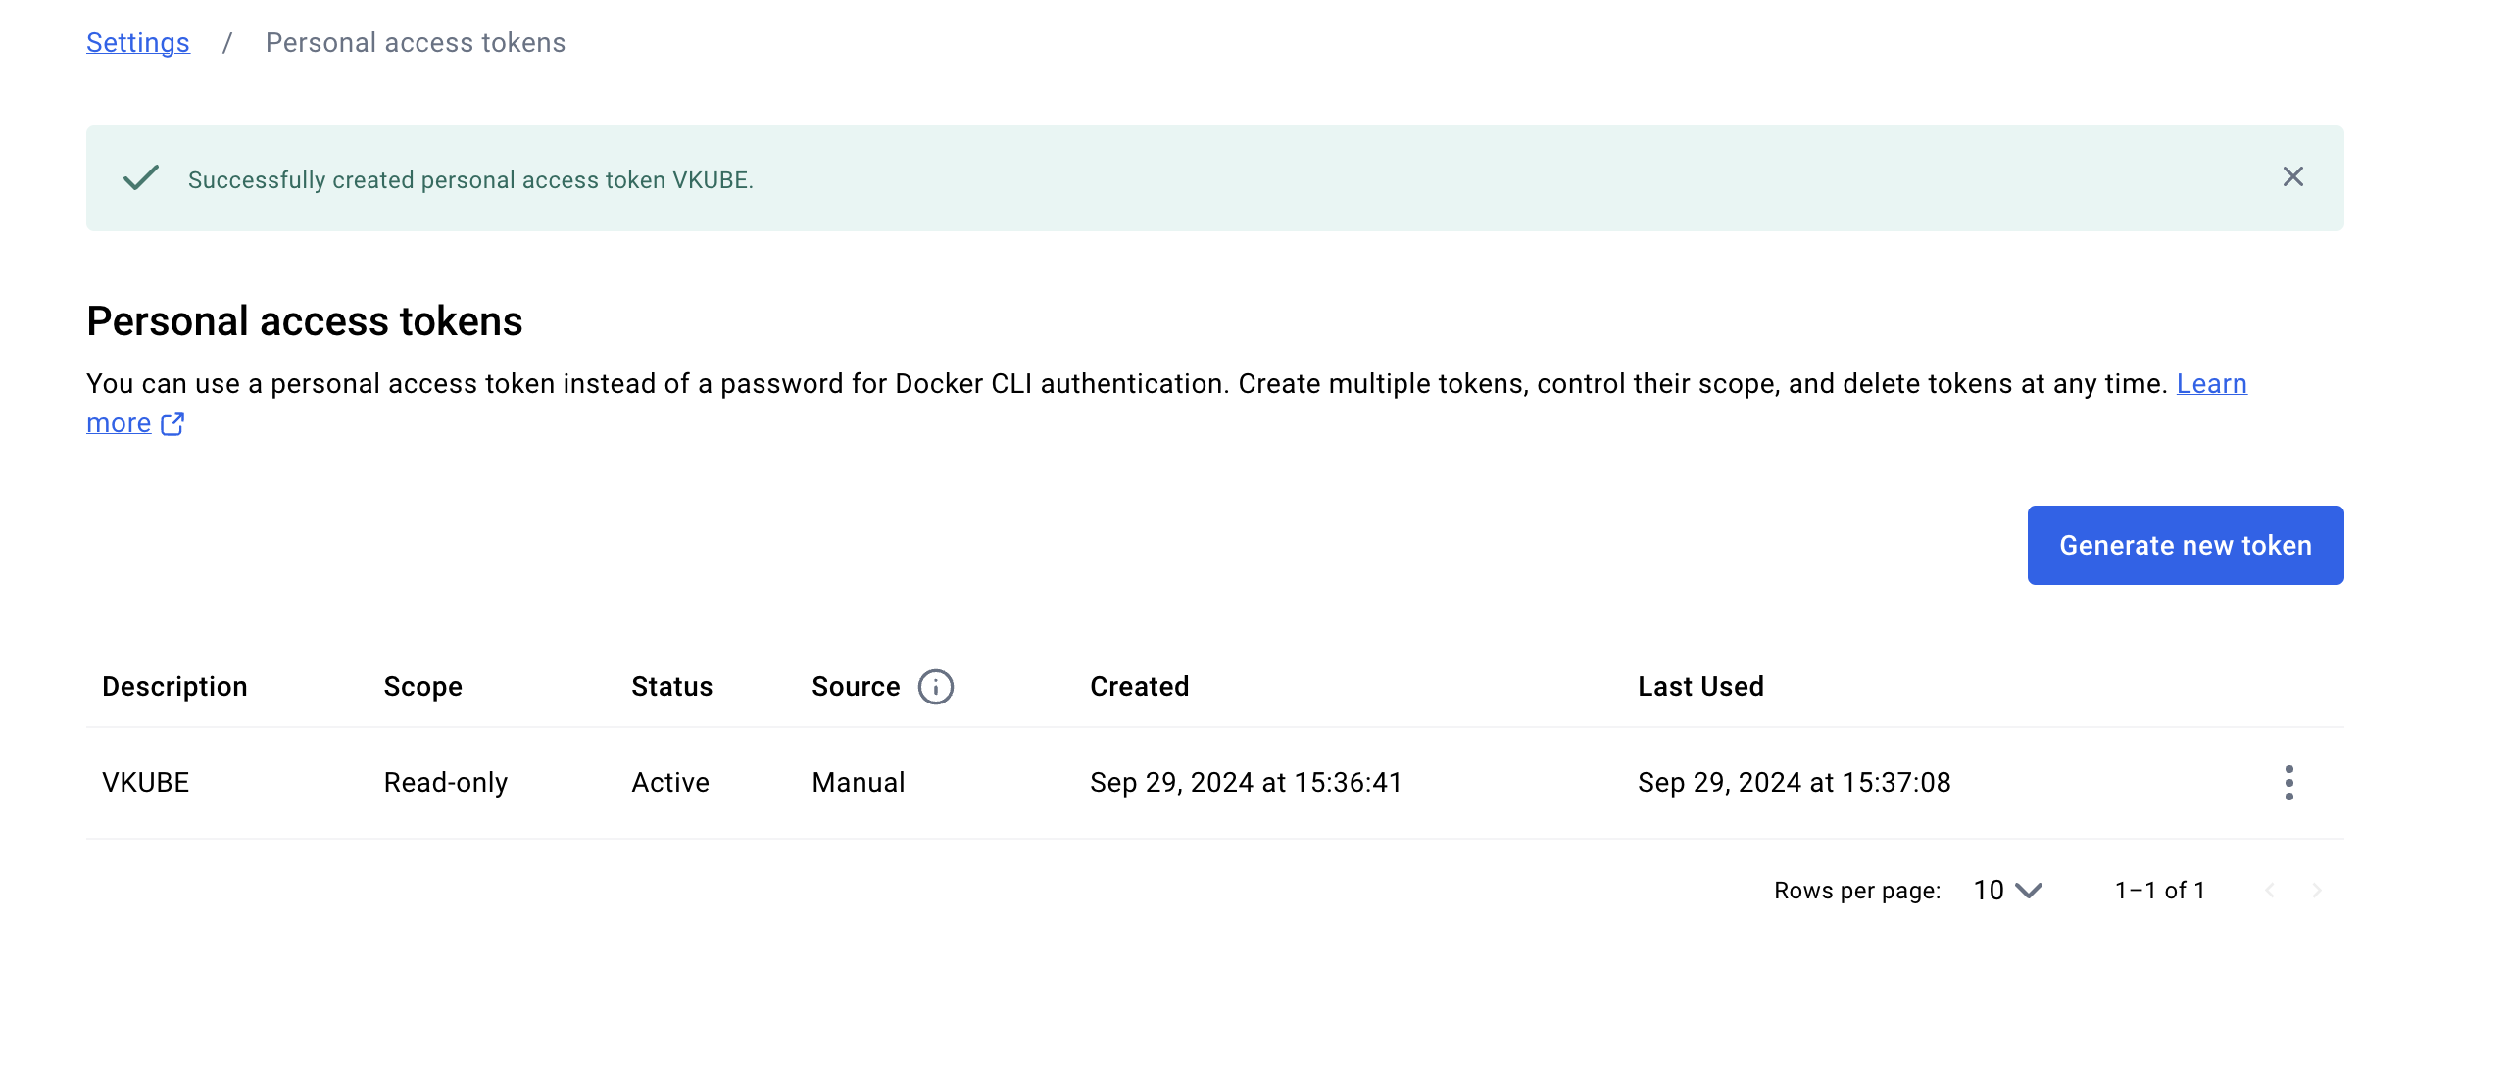Select the VKUBE token description cell
2509x1066 pixels.
[x=145, y=783]
